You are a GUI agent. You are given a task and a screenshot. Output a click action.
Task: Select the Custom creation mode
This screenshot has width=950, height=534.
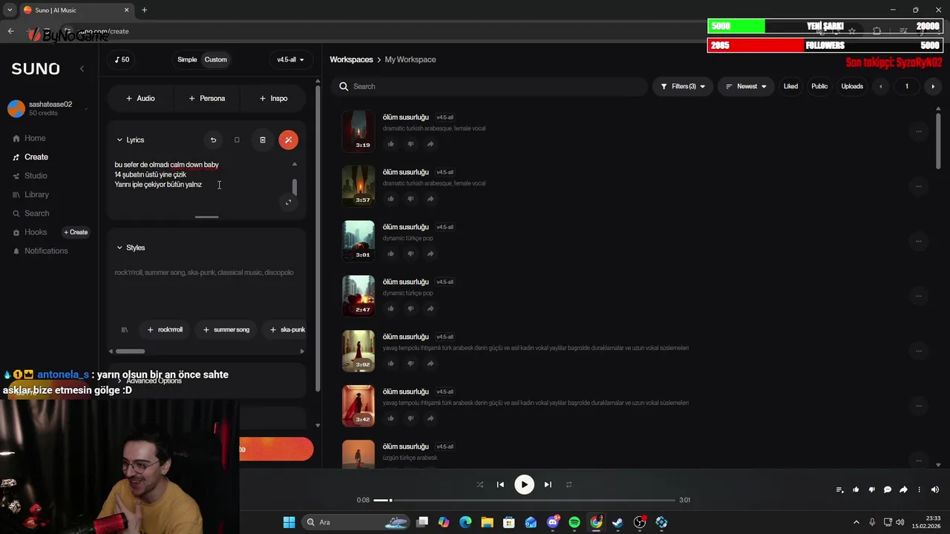(215, 59)
